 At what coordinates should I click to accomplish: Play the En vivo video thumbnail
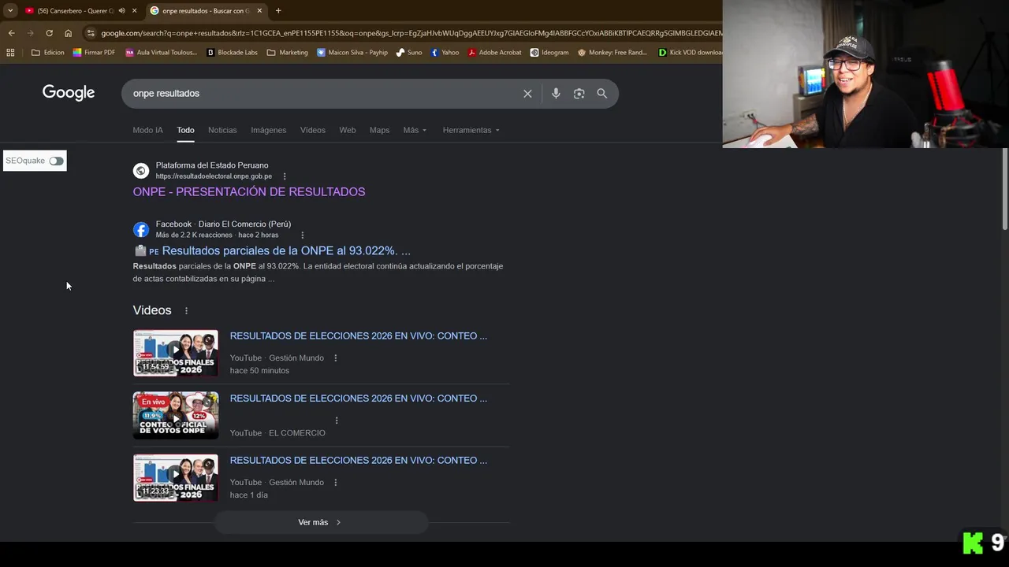[176, 415]
